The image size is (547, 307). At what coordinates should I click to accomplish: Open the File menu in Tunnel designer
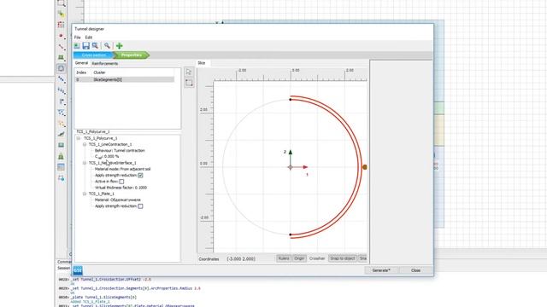(78, 38)
